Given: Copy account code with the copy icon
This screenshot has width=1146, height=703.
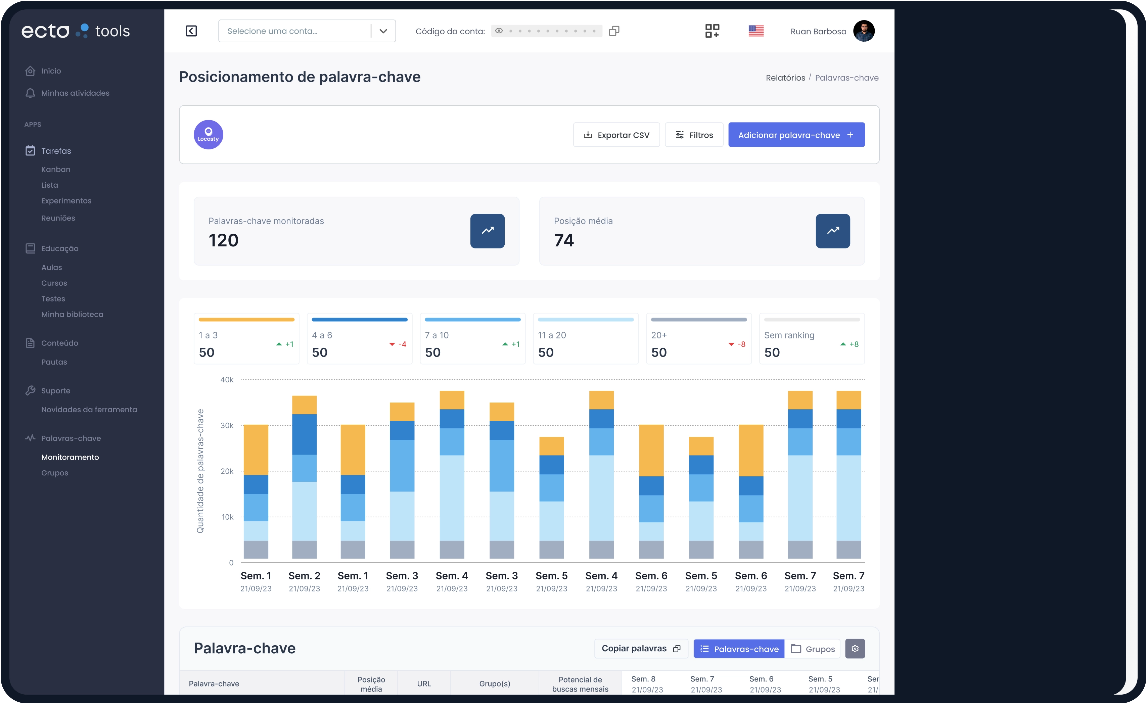Looking at the screenshot, I should tap(614, 31).
